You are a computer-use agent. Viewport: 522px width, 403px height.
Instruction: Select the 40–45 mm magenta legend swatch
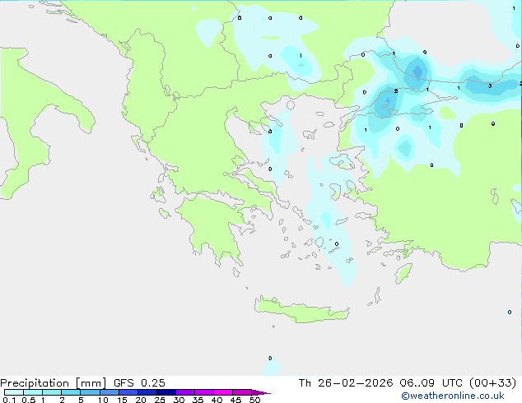(x=223, y=392)
